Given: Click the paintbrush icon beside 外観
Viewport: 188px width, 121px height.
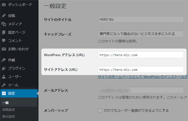Looking at the screenshot, I should click(4, 60).
